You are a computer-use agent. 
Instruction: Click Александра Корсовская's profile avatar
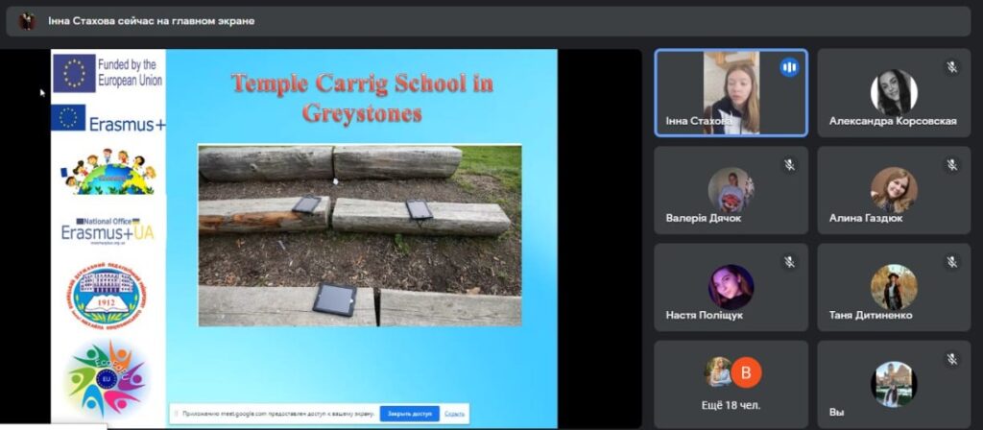pos(893,92)
